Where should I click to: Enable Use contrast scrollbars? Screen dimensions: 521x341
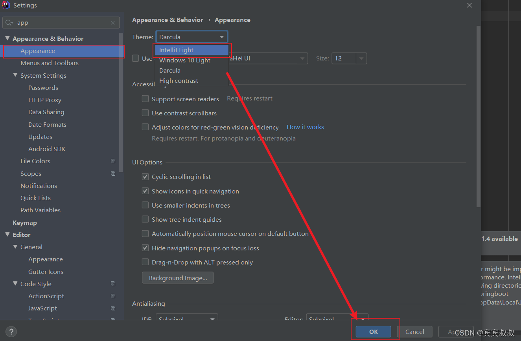pyautogui.click(x=145, y=113)
